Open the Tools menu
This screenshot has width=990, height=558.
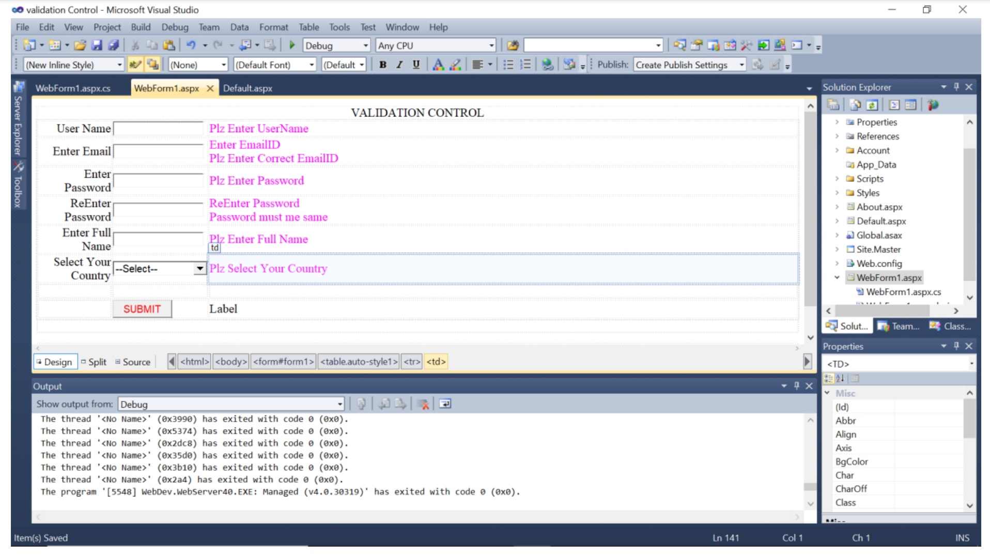[339, 27]
